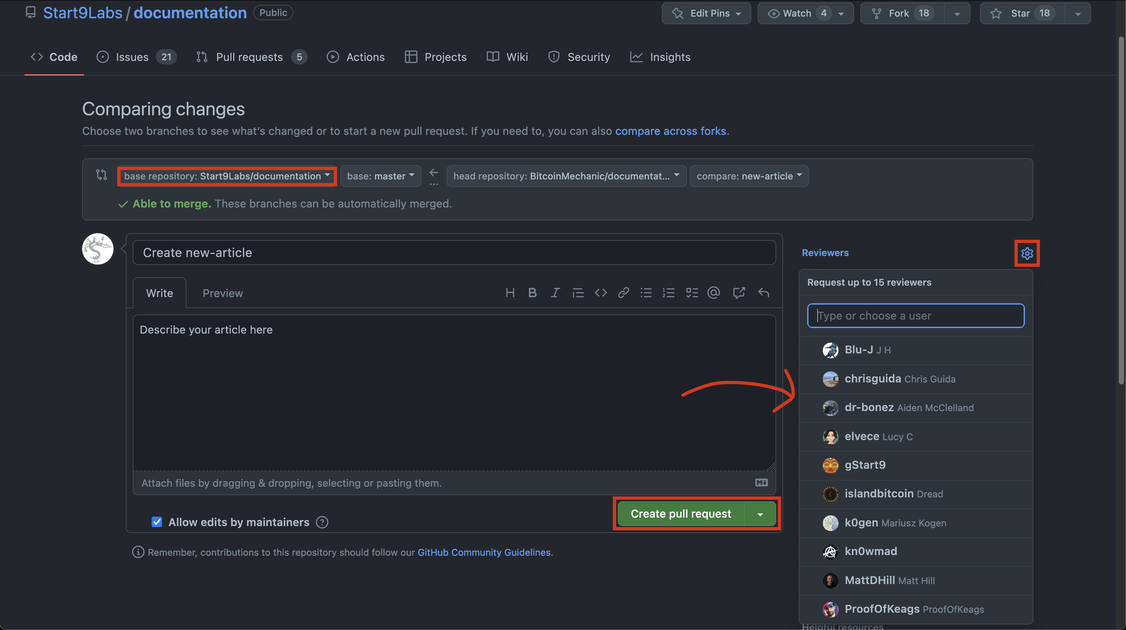Image resolution: width=1126 pixels, height=630 pixels.
Task: Open the compare across forks link
Action: [x=671, y=131]
